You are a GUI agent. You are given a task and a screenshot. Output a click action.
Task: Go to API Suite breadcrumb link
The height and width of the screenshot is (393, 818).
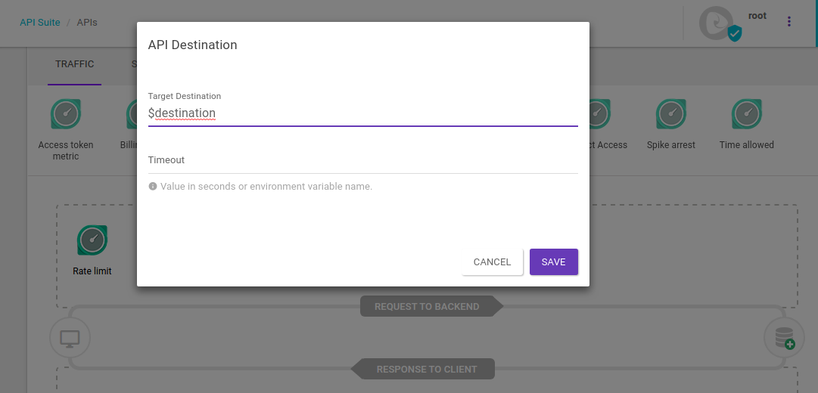(40, 23)
